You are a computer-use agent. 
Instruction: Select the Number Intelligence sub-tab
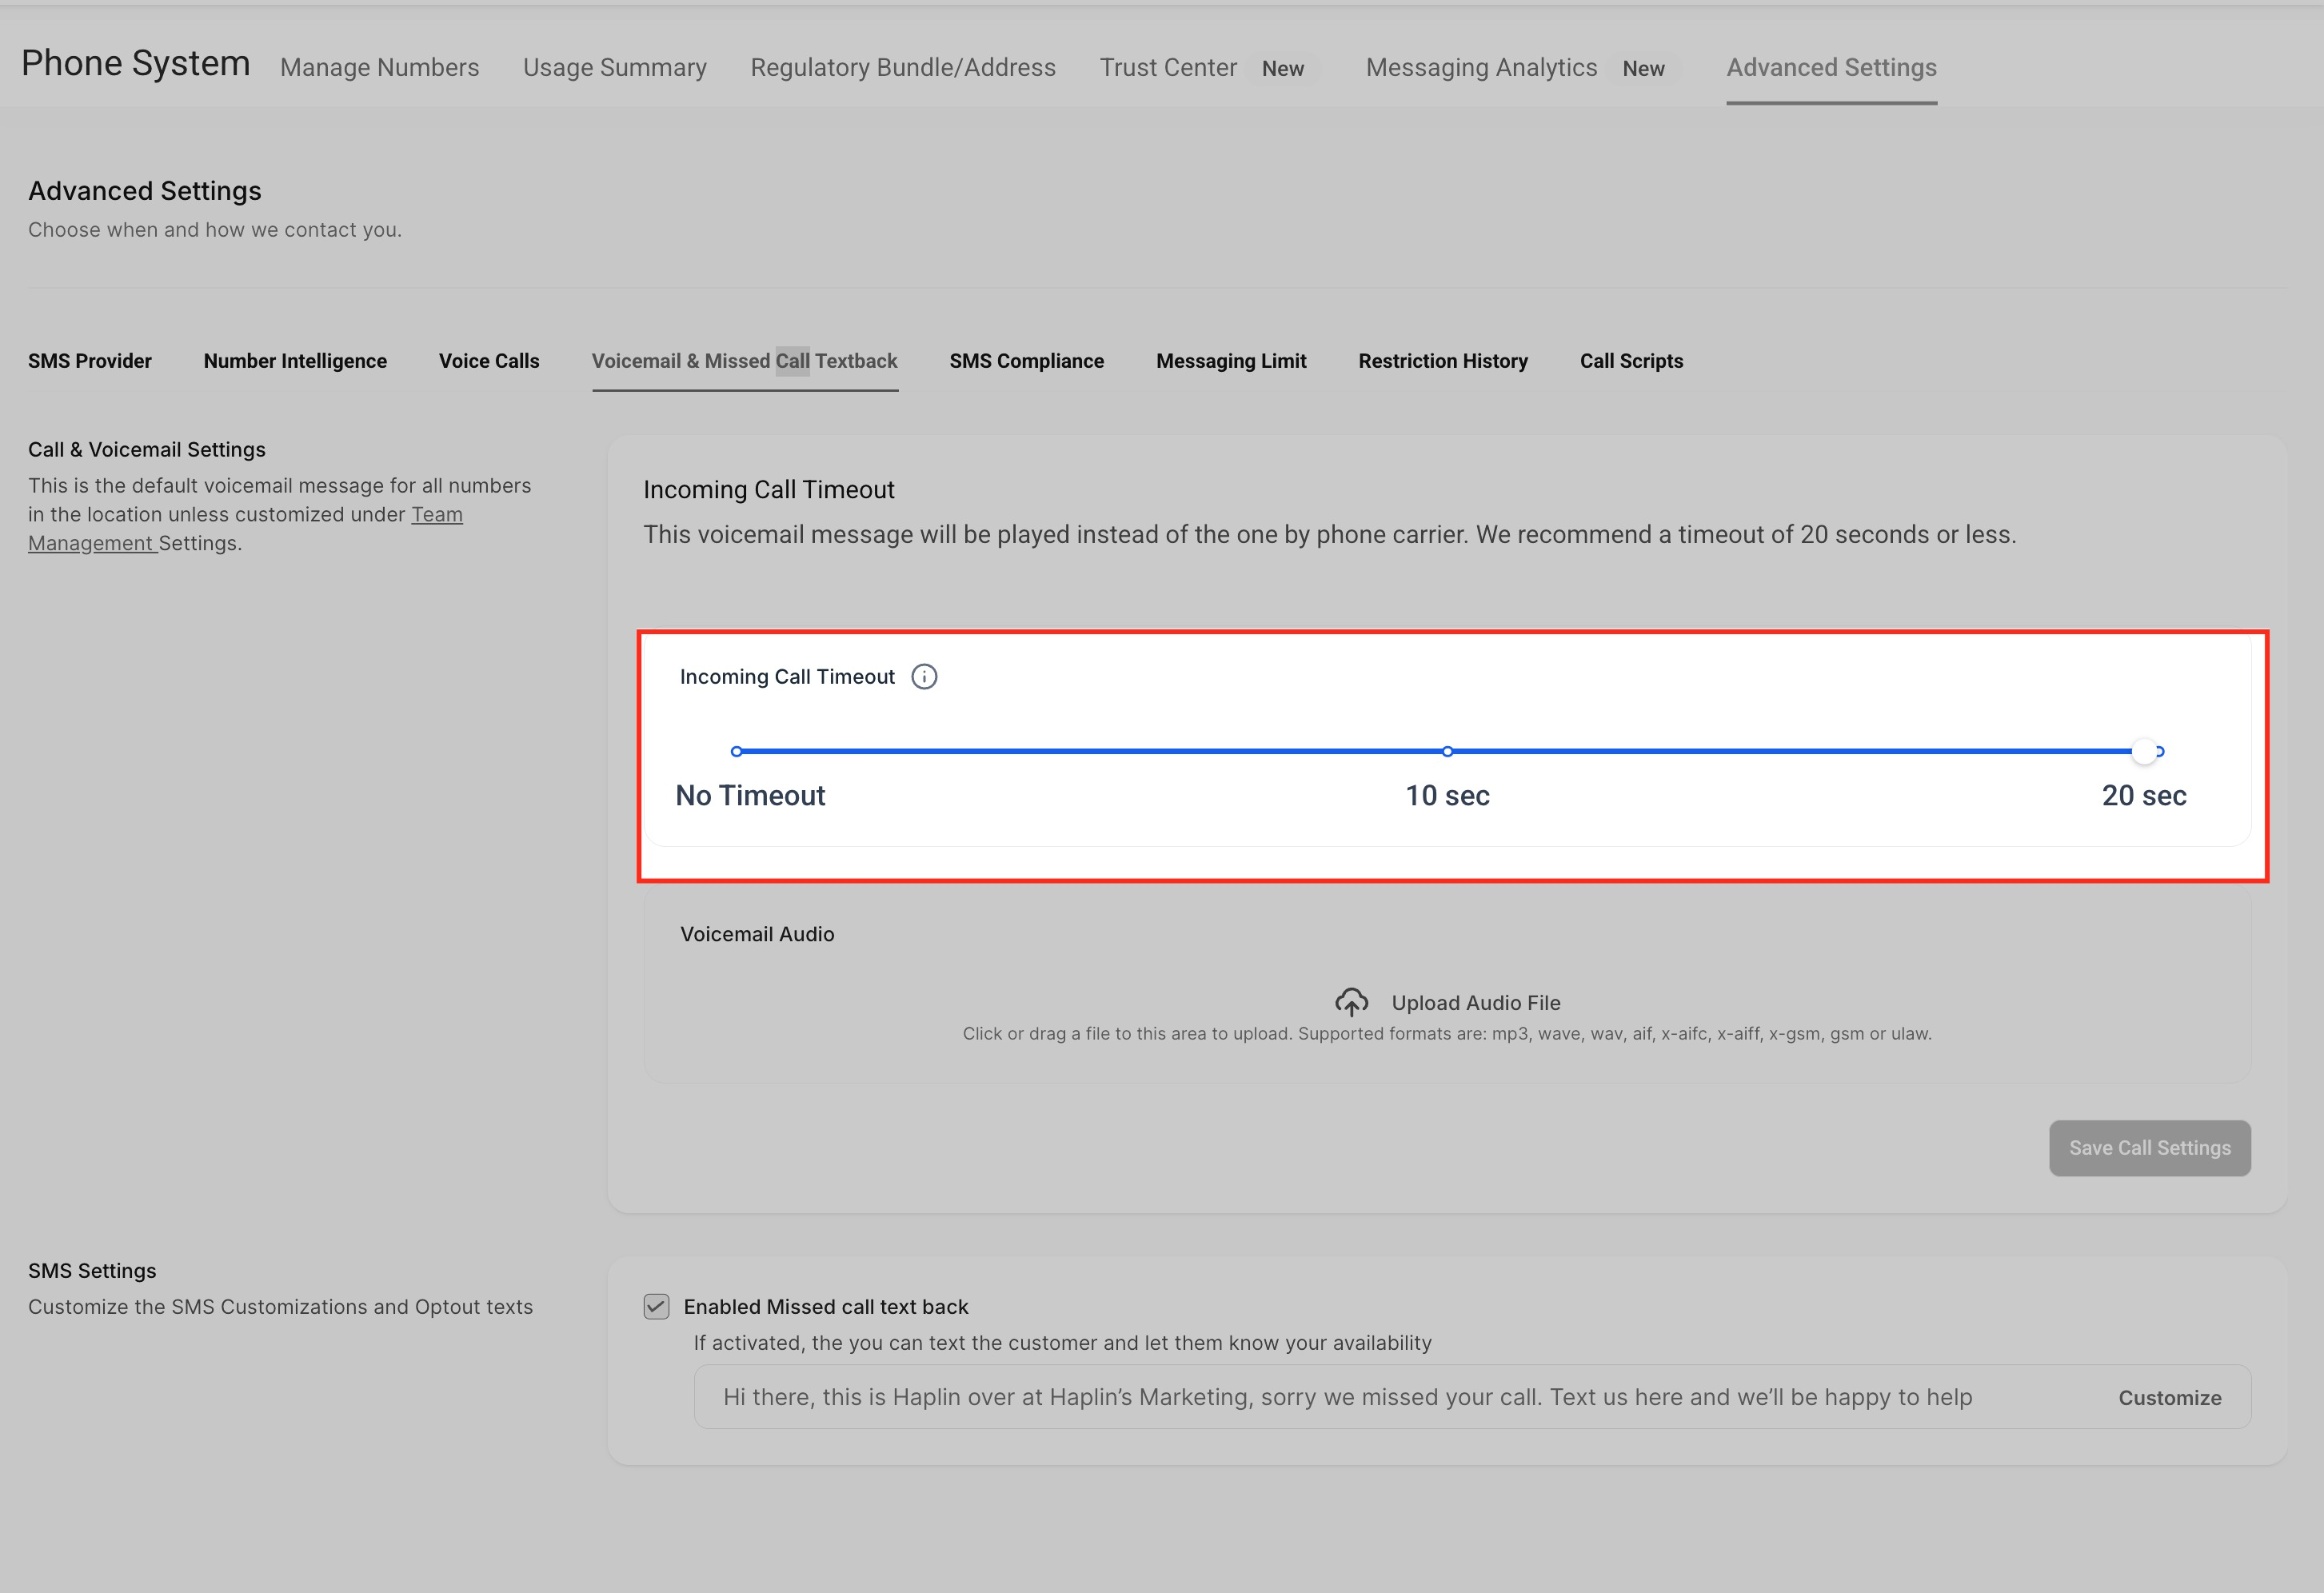point(295,361)
